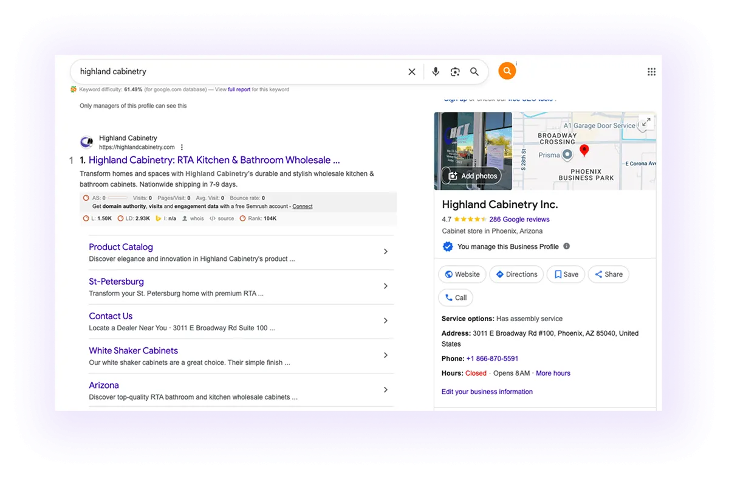Image resolution: width=729 pixels, height=478 pixels.
Task: Click the red map pin in Phoenix
Action: 584,150
